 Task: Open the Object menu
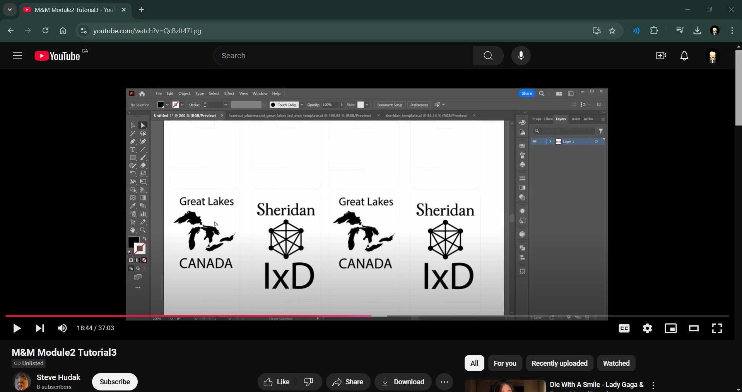pos(184,93)
